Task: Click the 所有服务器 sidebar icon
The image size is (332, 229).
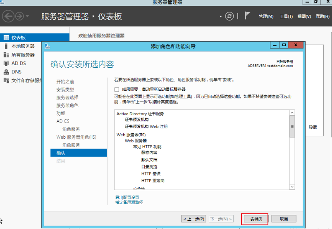Action: pos(6,55)
